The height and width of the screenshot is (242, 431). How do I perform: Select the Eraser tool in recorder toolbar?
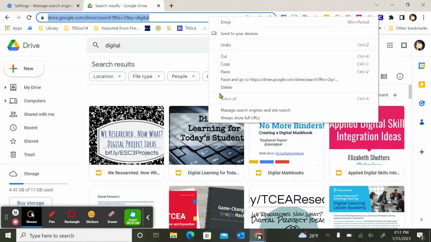112,217
